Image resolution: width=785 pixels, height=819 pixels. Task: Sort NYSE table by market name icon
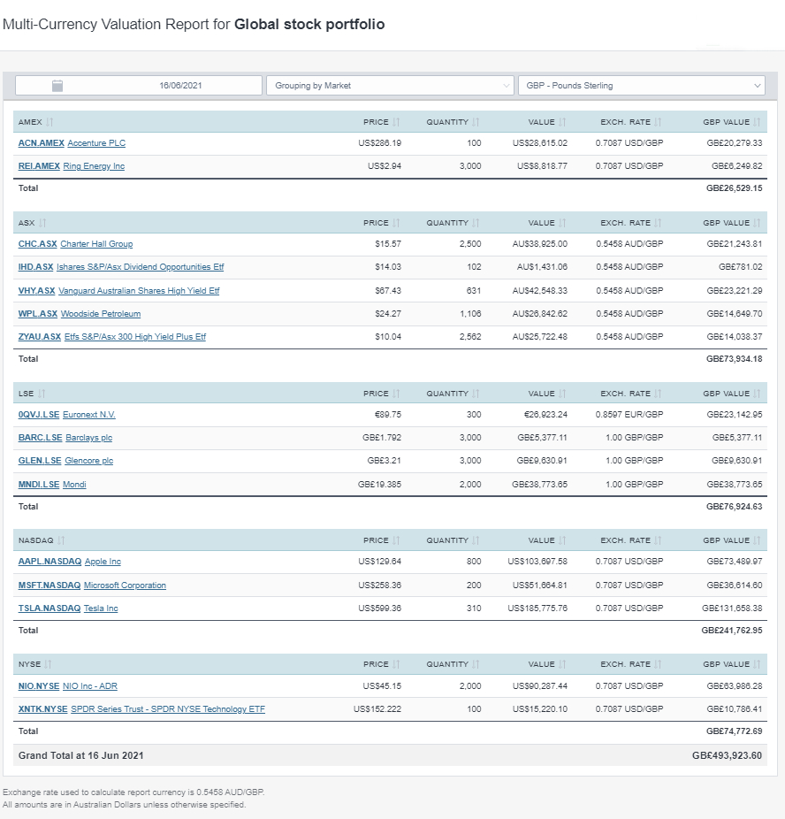point(48,664)
